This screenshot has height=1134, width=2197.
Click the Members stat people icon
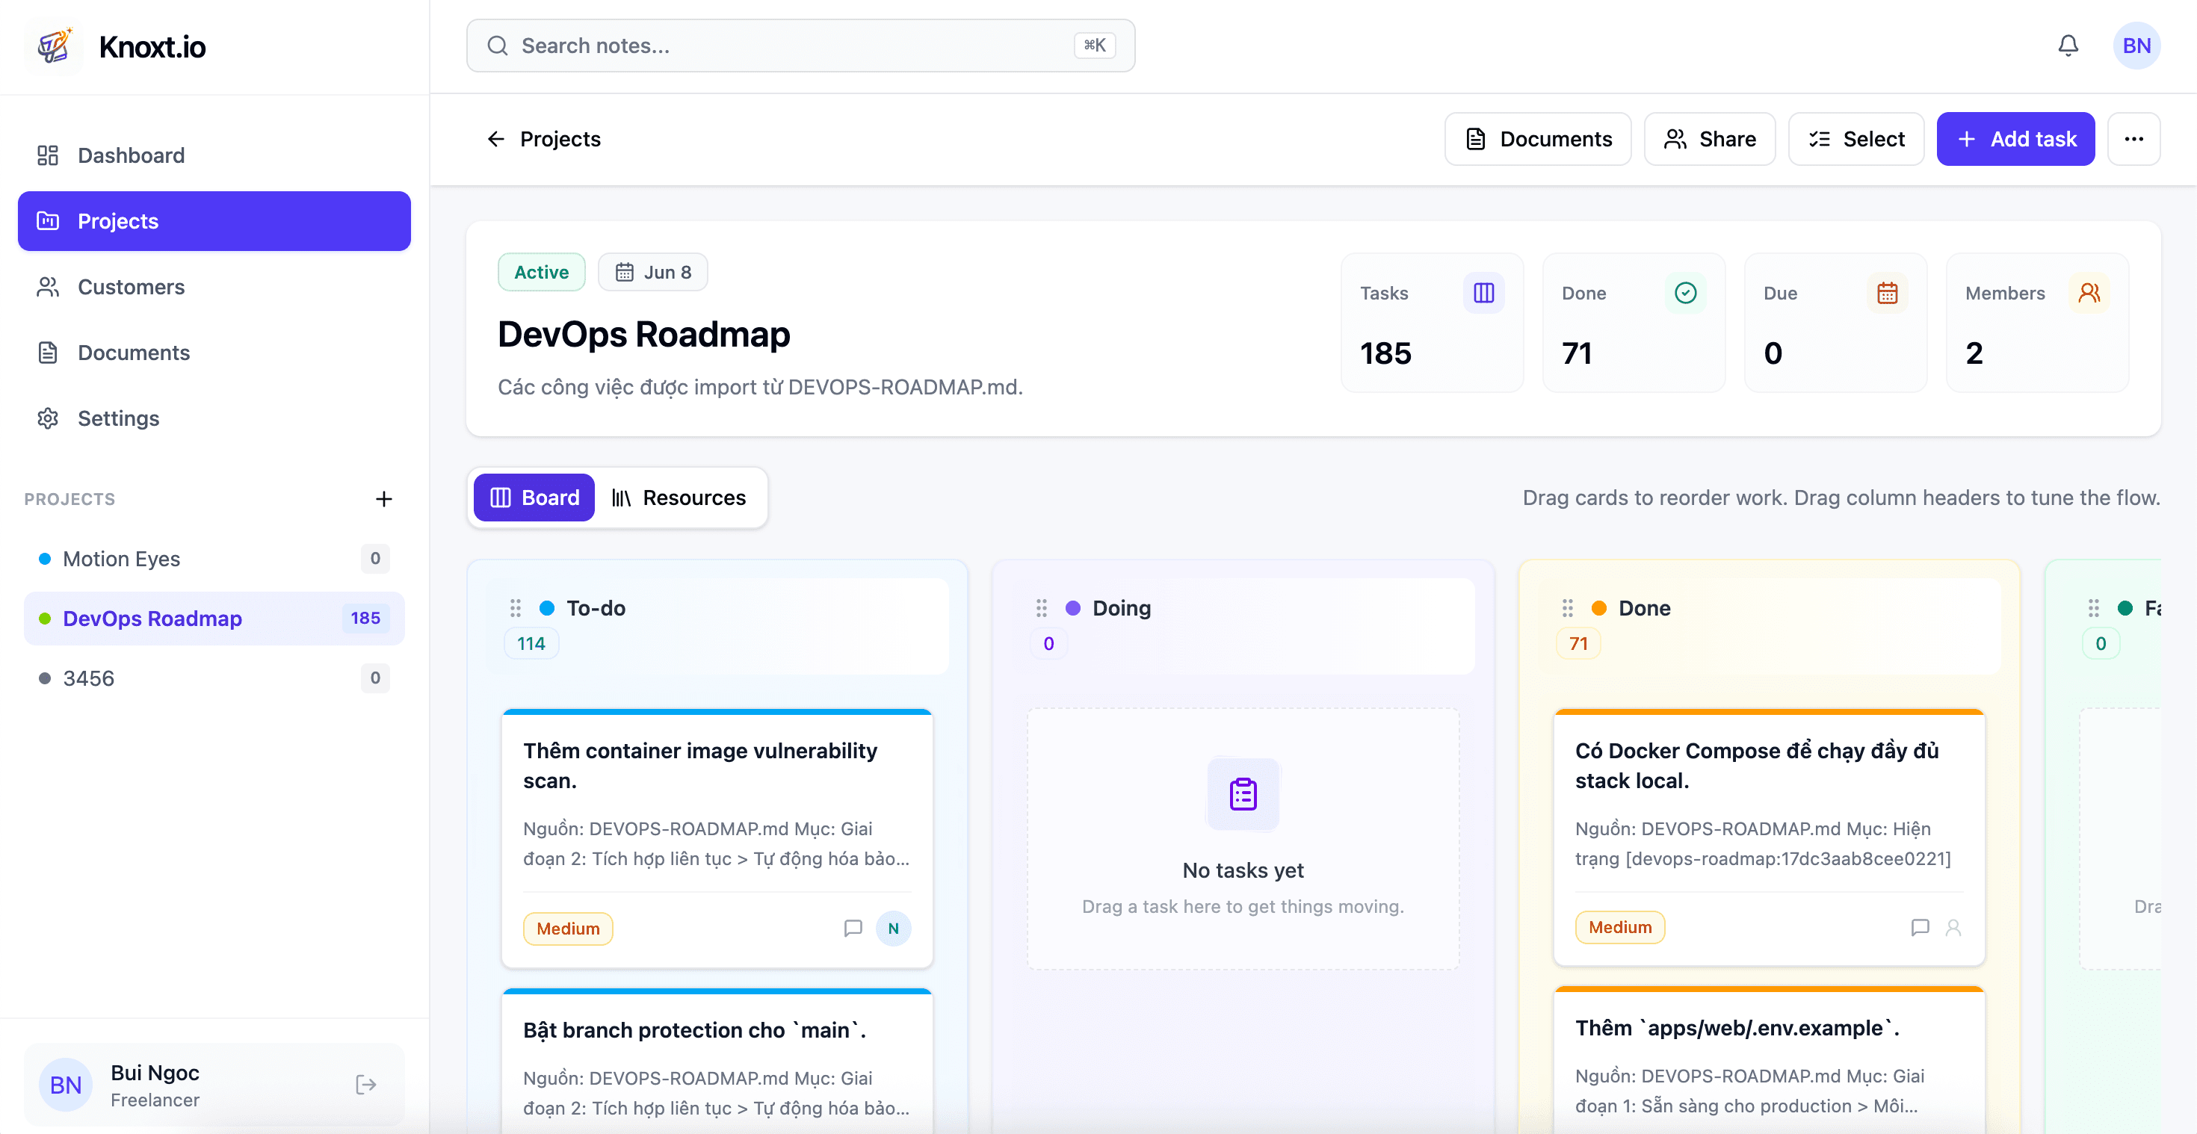(2089, 292)
